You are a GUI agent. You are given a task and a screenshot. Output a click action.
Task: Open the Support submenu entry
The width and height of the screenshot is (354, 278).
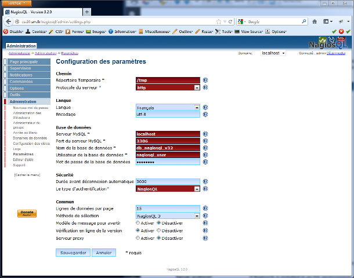[x=19, y=165]
